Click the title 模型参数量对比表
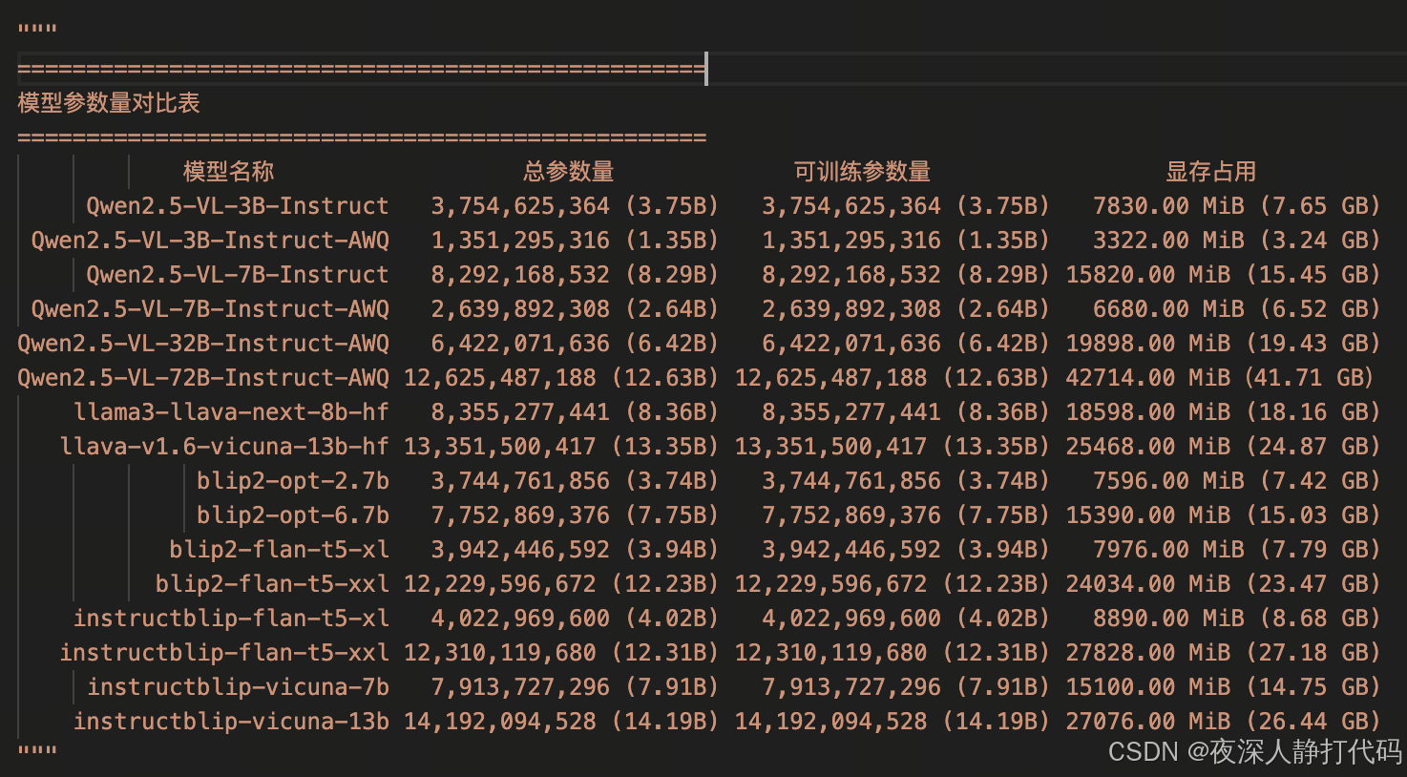The width and height of the screenshot is (1407, 777). pos(109,103)
